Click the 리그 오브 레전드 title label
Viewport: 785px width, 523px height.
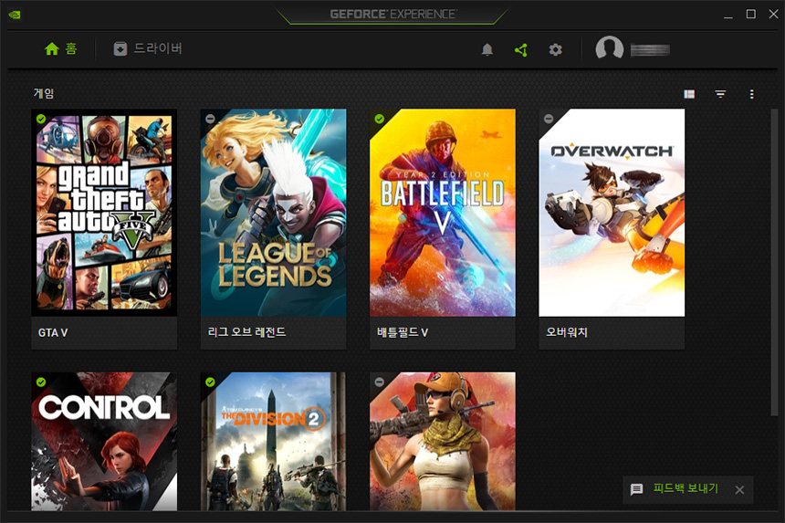(x=246, y=332)
